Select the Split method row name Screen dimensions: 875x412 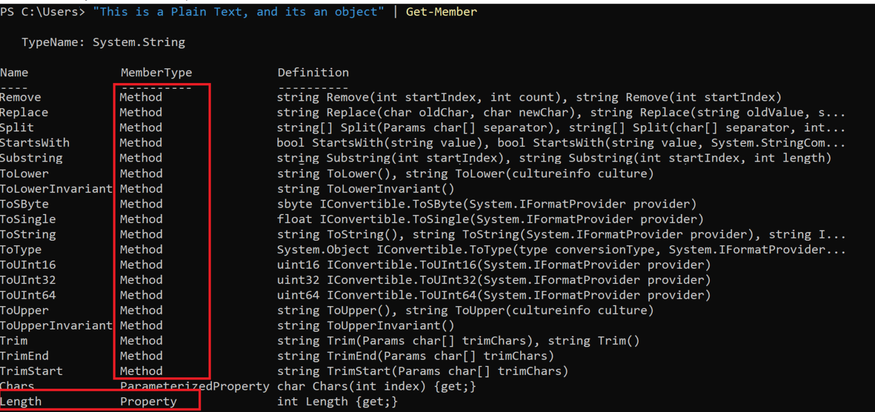(17, 127)
